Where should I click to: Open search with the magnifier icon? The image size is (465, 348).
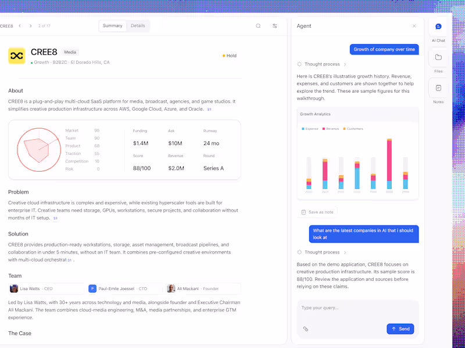point(258,26)
